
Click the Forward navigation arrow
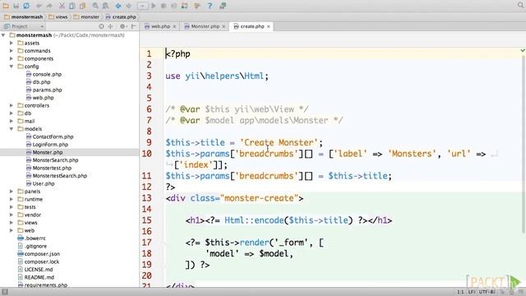pyautogui.click(x=128, y=6)
